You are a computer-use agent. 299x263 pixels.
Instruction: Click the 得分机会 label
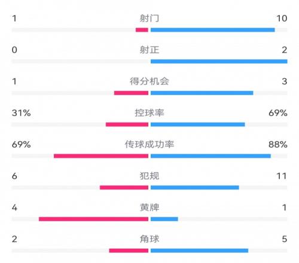pyautogui.click(x=149, y=81)
